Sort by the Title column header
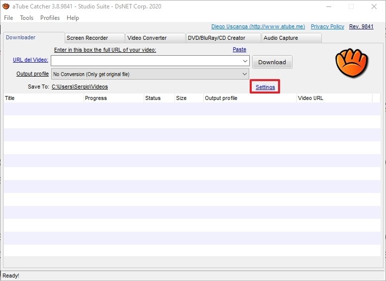This screenshot has height=281, width=386. (44, 98)
